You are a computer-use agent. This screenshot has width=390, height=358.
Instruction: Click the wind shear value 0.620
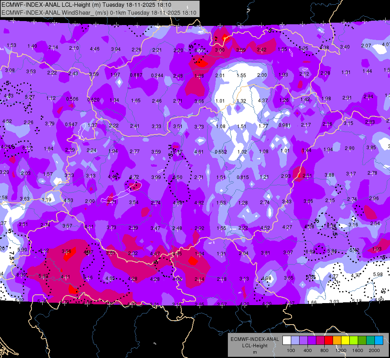(x=93, y=99)
